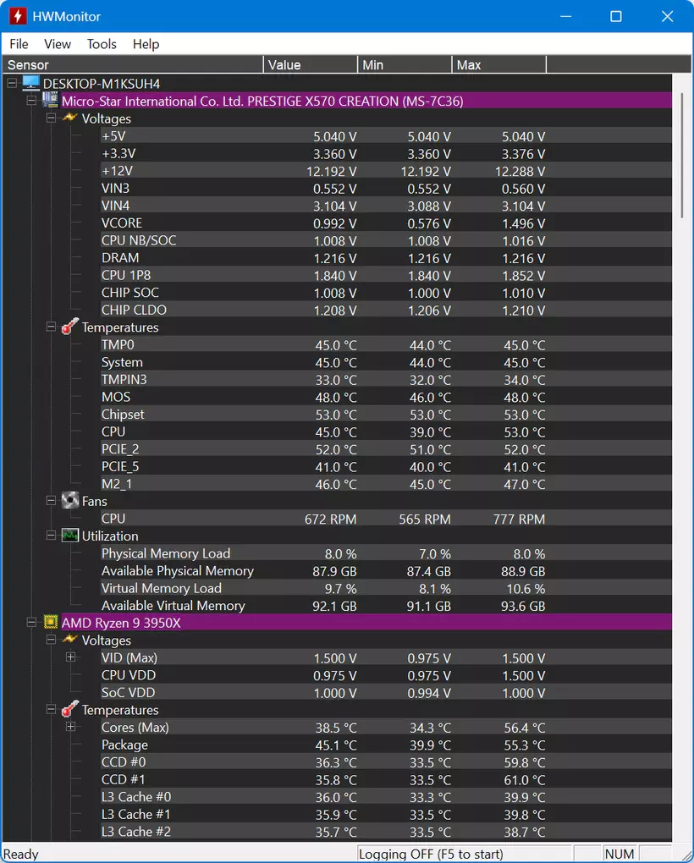Screen dimensions: 694x863
Task: Expand the Cores (Max) temperature entry
Action: [70, 727]
